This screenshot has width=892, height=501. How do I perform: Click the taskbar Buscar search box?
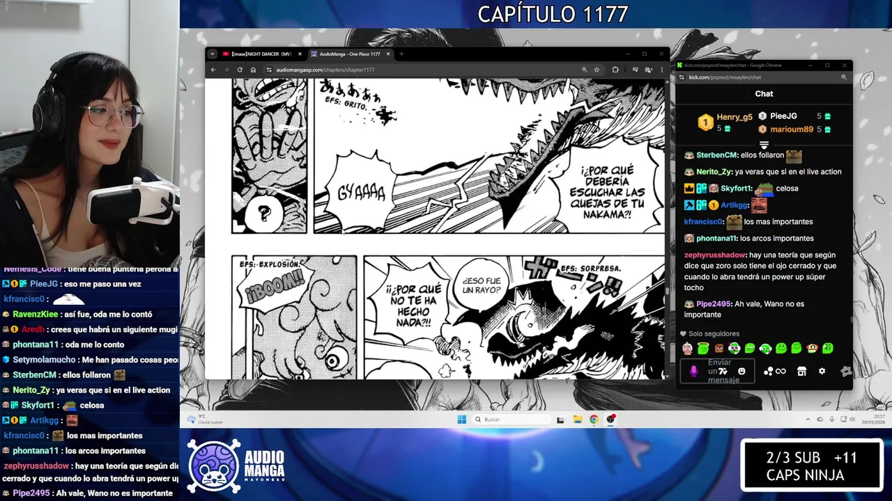[511, 420]
